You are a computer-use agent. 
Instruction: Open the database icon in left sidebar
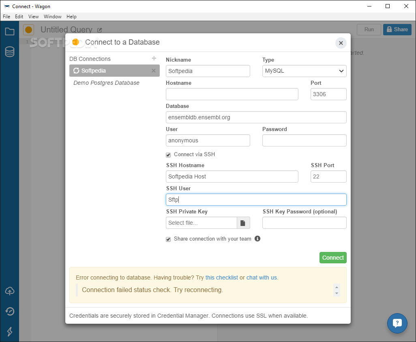10,52
